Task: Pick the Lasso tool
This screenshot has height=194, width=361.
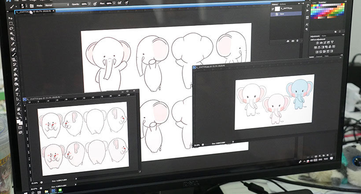Action: [11, 29]
